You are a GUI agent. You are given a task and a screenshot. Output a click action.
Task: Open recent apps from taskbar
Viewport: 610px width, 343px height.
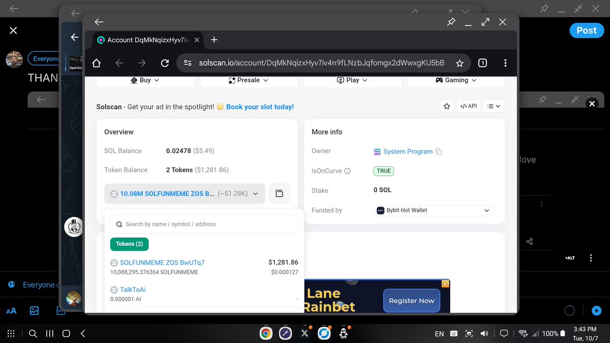(x=50, y=333)
